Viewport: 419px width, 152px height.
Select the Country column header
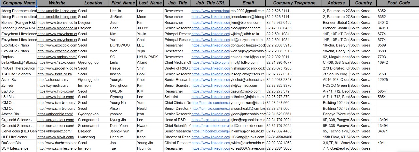(363, 3)
